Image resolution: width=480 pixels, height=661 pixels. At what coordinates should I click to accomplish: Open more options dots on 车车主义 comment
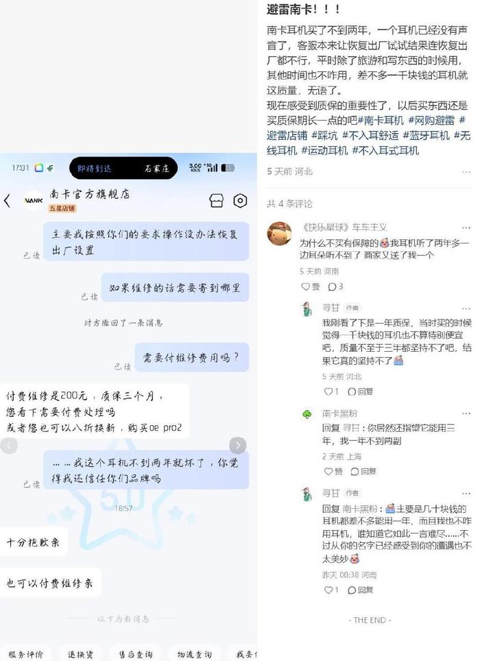point(466,228)
